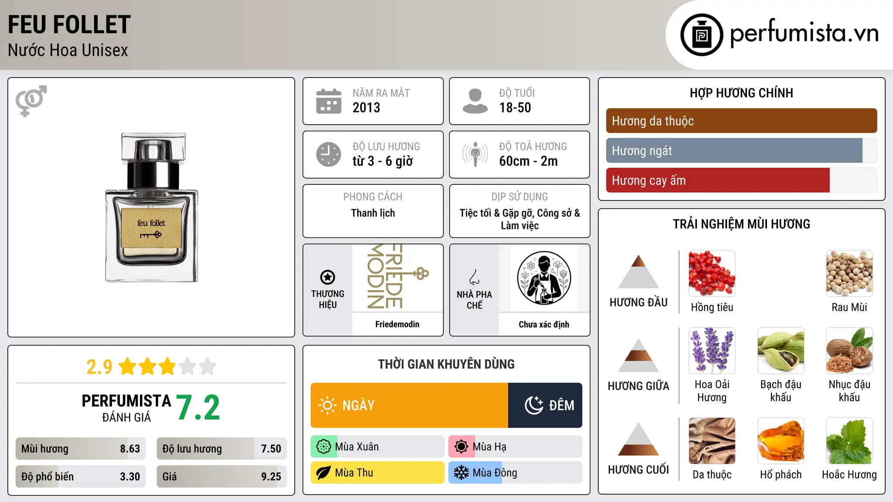
Task: Click the Hương ngát accord bar
Action: point(742,150)
